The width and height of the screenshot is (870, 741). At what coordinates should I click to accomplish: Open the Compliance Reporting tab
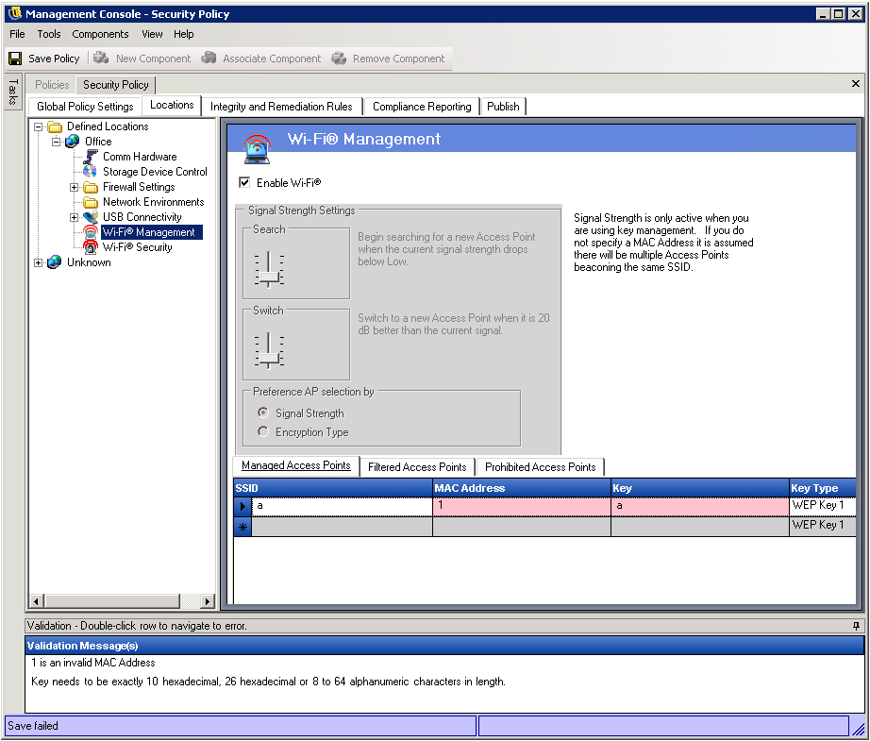point(422,106)
